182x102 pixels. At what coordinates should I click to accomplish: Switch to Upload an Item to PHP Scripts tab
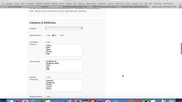click(164, 7)
